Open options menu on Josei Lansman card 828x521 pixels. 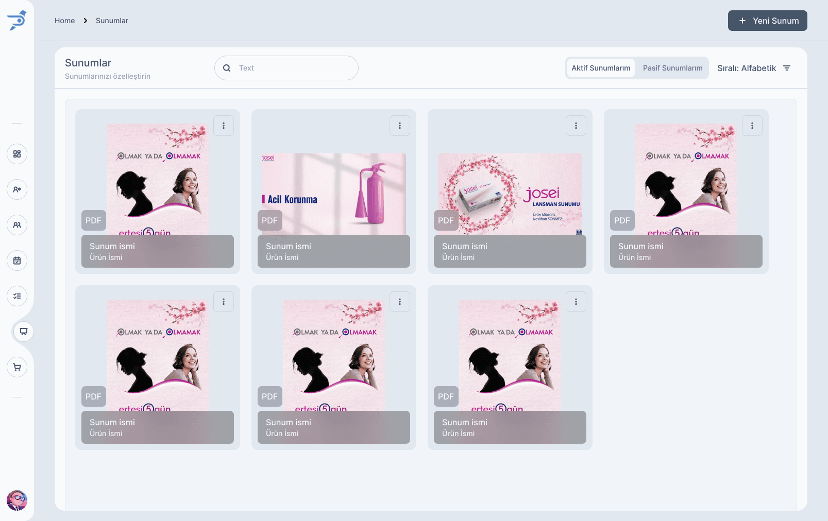576,126
